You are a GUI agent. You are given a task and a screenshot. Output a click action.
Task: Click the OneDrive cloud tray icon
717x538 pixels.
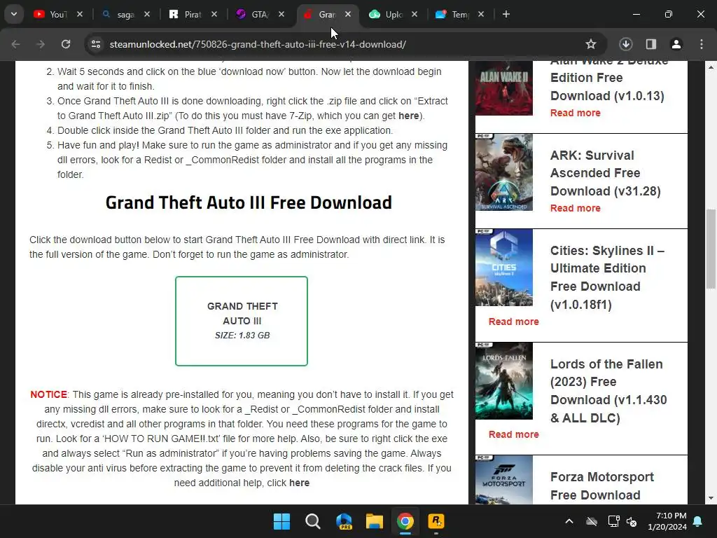pyautogui.click(x=592, y=521)
